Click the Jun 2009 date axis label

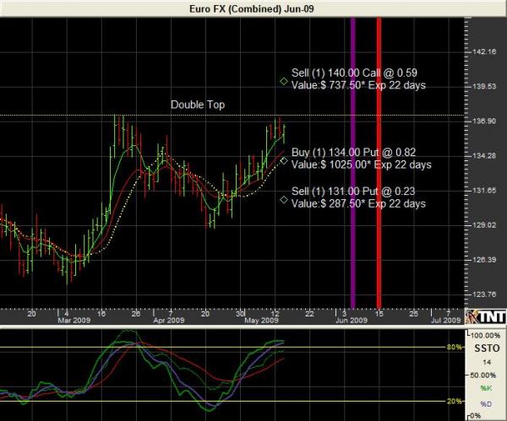[352, 321]
